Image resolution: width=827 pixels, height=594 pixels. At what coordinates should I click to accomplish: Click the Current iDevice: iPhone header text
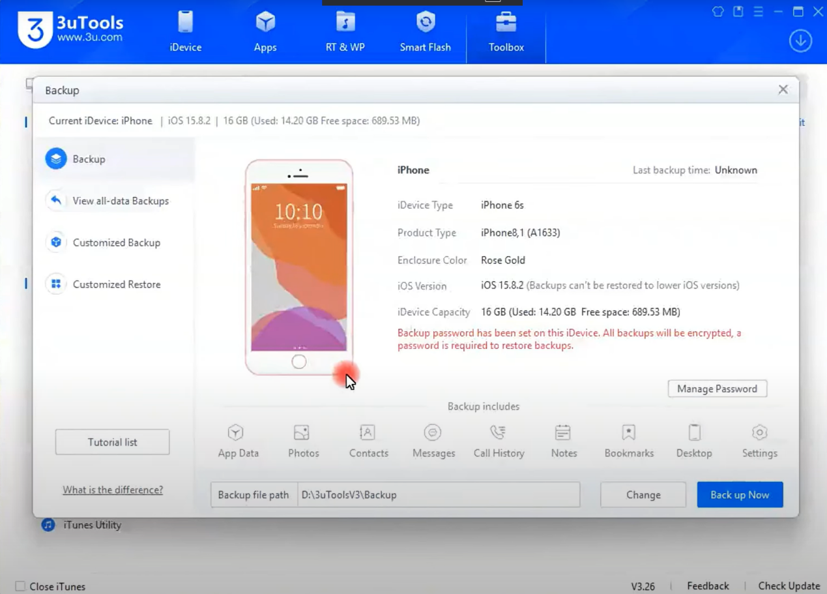point(100,121)
